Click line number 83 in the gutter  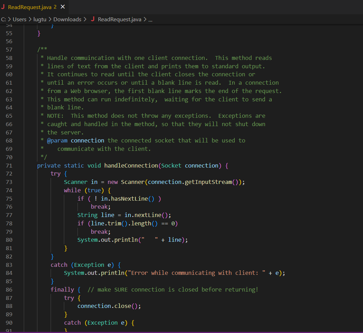pos(9,265)
